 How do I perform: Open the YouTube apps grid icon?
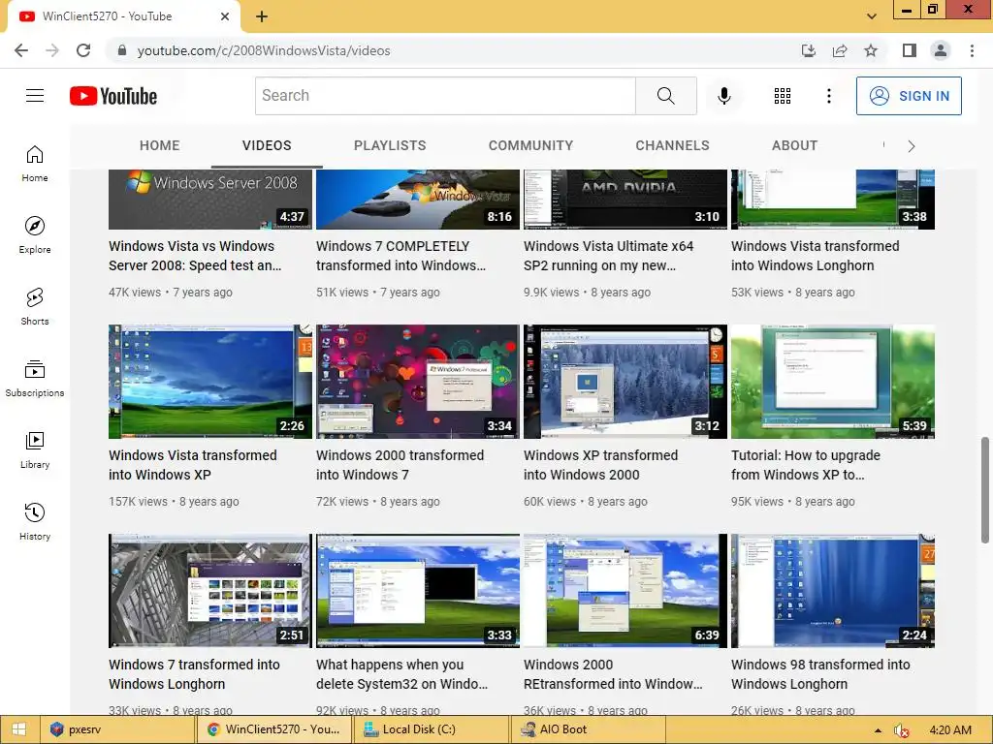[783, 96]
